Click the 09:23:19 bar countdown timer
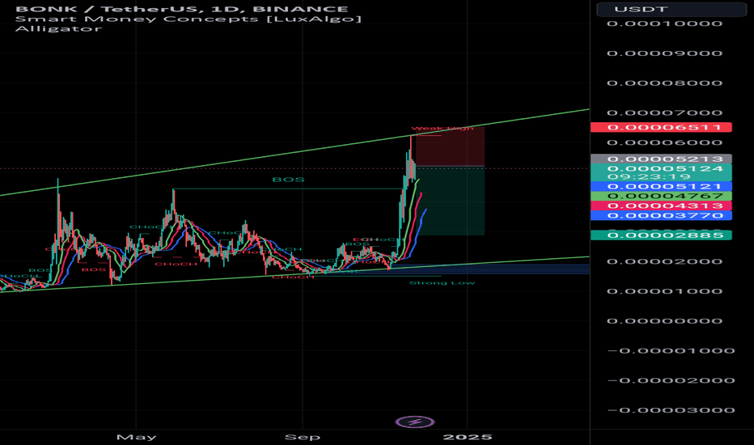Viewport: 754px width, 445px height. pos(649,176)
